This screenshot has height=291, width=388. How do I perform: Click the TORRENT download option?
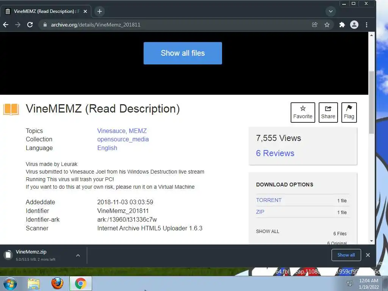pyautogui.click(x=269, y=200)
